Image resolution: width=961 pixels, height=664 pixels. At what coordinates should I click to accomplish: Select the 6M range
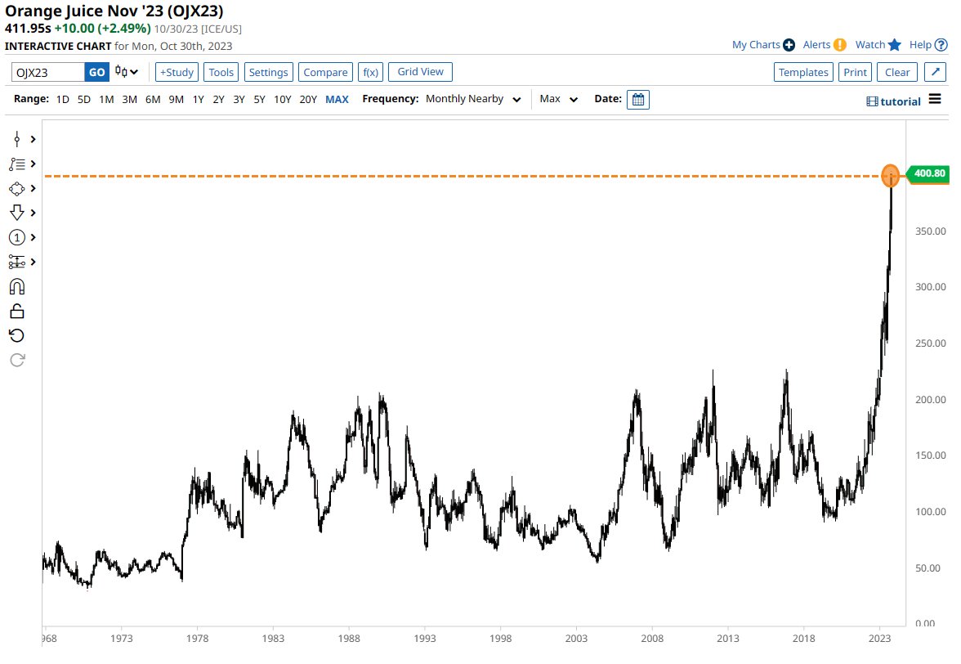click(x=153, y=99)
